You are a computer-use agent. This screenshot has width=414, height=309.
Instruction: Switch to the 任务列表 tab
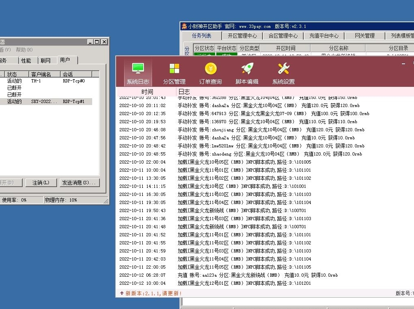click(201, 36)
